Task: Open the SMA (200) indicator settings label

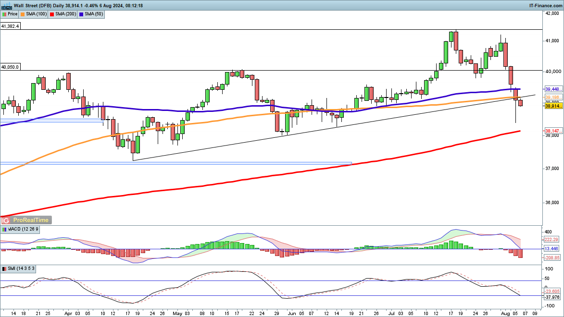Action: pos(64,14)
